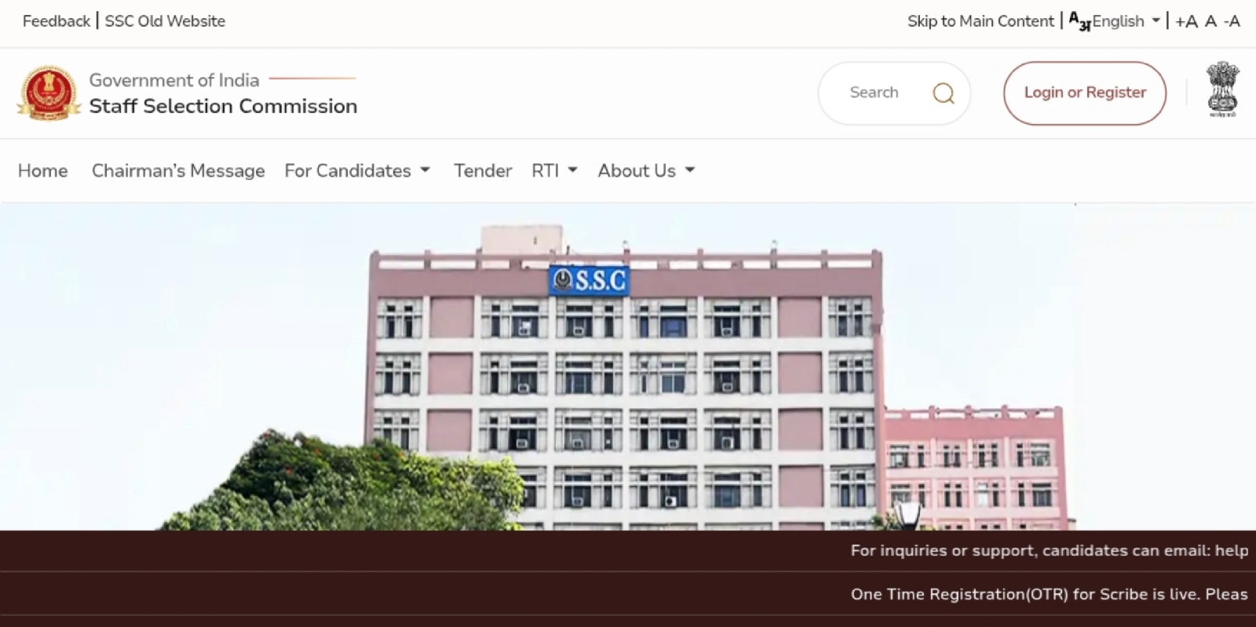Reset font size with A
The height and width of the screenshot is (627, 1256).
coord(1210,22)
